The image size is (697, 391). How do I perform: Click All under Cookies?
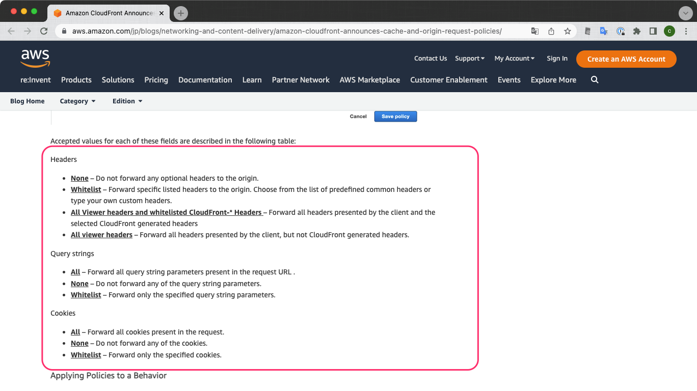(75, 332)
